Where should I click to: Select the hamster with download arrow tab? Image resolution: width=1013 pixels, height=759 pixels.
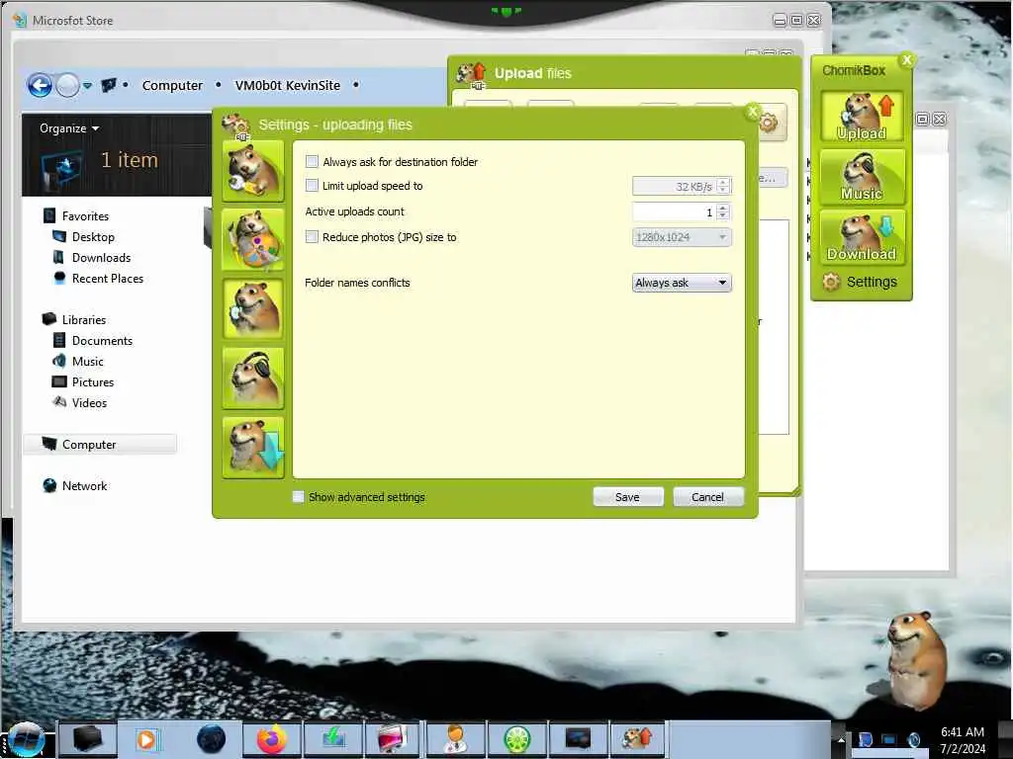(252, 448)
